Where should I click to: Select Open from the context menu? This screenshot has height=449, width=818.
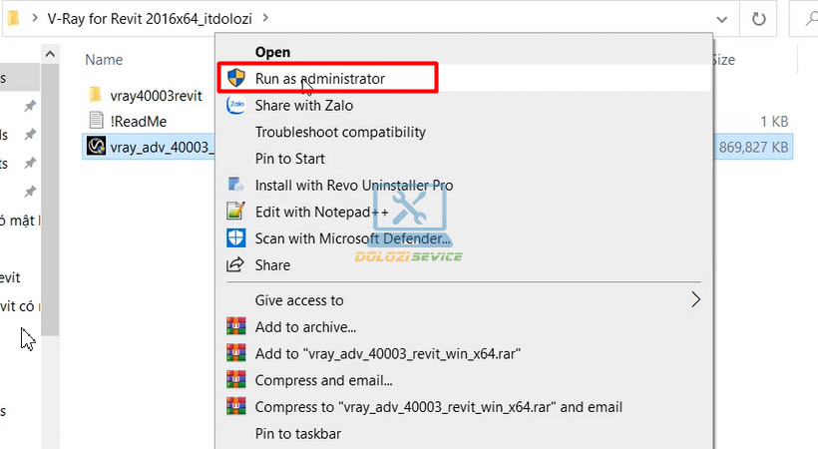(x=272, y=52)
